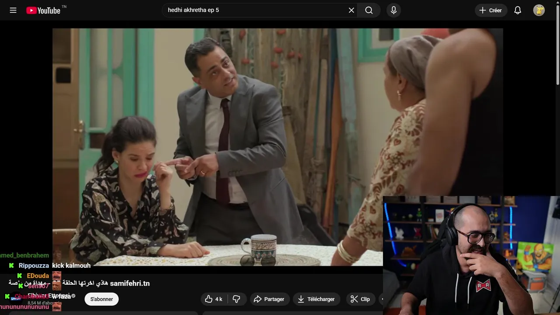Open the account avatar menu
Screen dimensions: 560x315
539,10
